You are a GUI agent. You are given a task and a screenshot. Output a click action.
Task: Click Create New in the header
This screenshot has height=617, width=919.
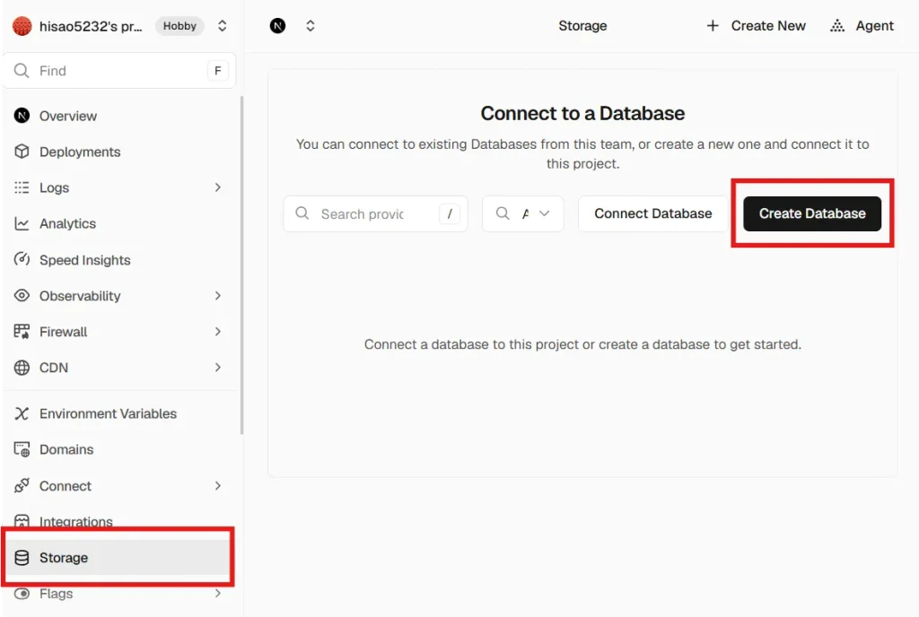point(756,26)
